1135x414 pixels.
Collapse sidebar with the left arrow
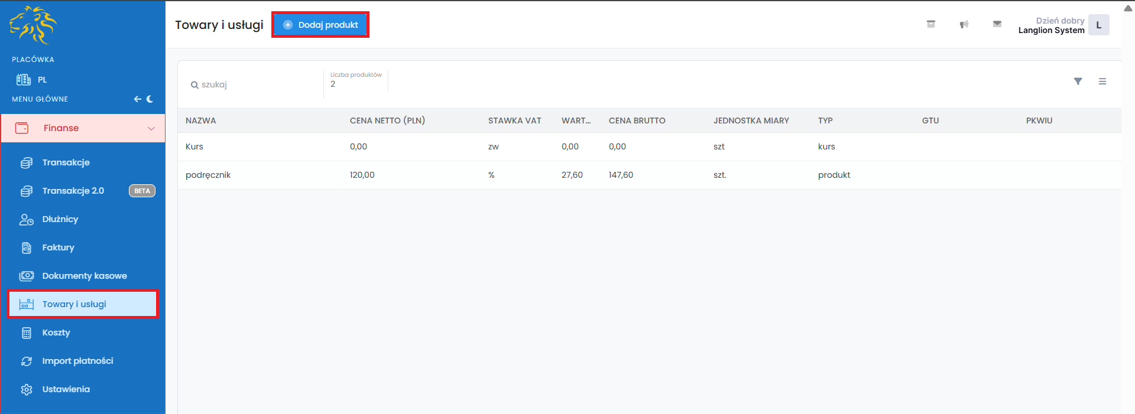pyautogui.click(x=137, y=99)
